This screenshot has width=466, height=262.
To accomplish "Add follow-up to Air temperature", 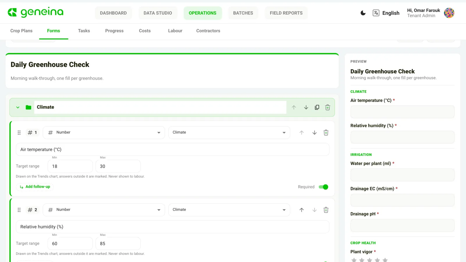I will coord(35,187).
